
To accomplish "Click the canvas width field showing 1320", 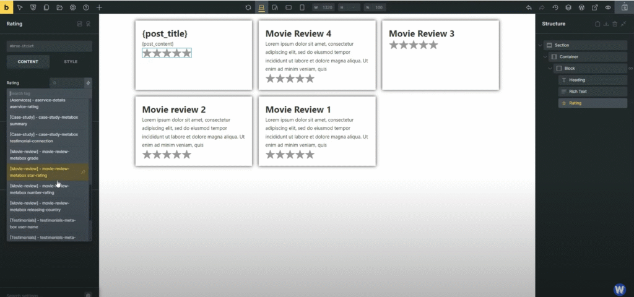I will tap(323, 7).
